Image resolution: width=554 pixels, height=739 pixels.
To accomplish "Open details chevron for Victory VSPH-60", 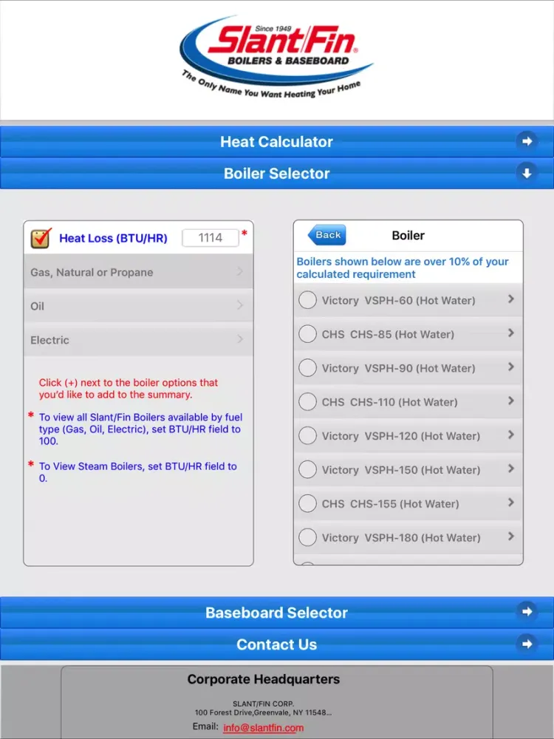I will click(511, 299).
